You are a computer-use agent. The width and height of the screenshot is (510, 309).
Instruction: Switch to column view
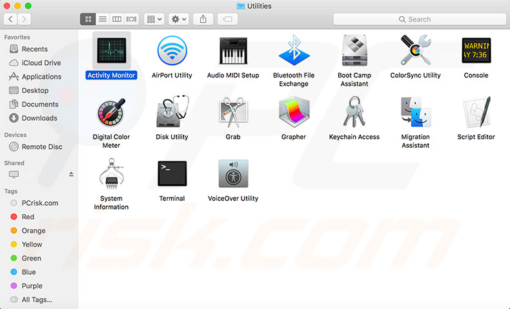point(117,19)
